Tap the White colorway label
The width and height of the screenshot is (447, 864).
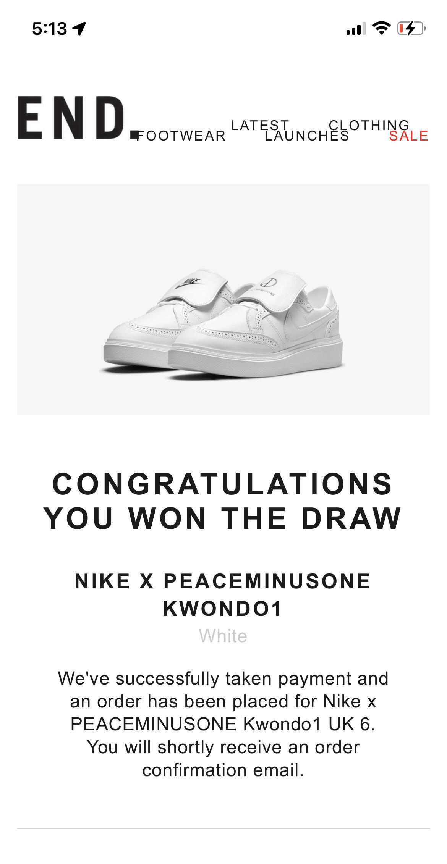[x=223, y=636]
